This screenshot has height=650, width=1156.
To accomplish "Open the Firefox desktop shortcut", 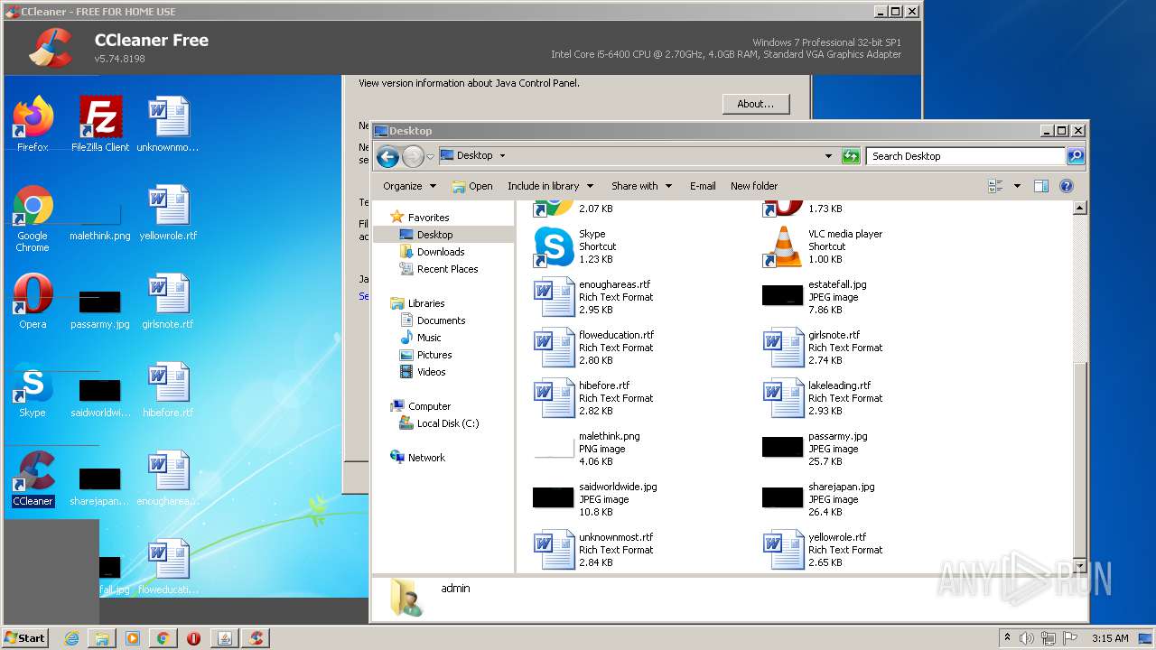I will click(33, 124).
